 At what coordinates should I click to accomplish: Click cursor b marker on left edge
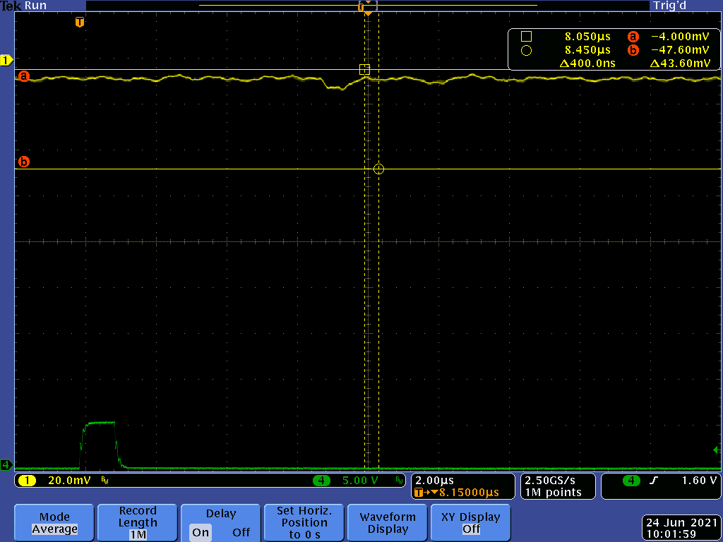(24, 162)
